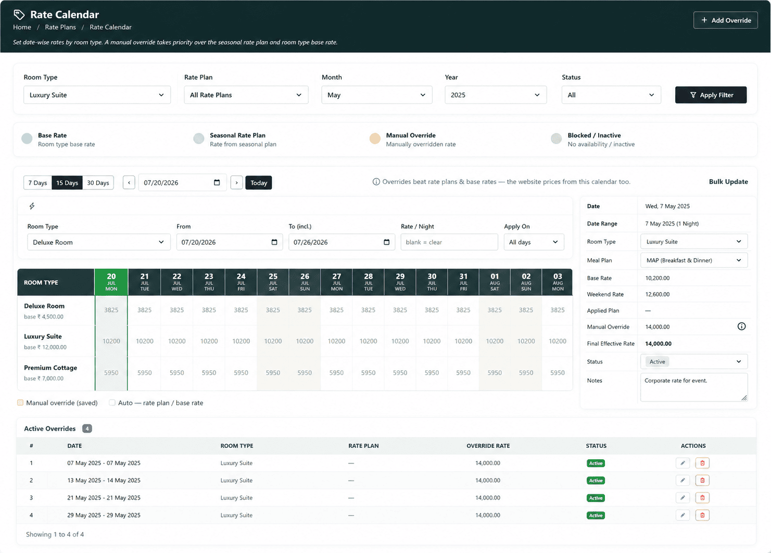Edit override for 07 May 2025
This screenshot has height=553, width=771.
pos(682,463)
